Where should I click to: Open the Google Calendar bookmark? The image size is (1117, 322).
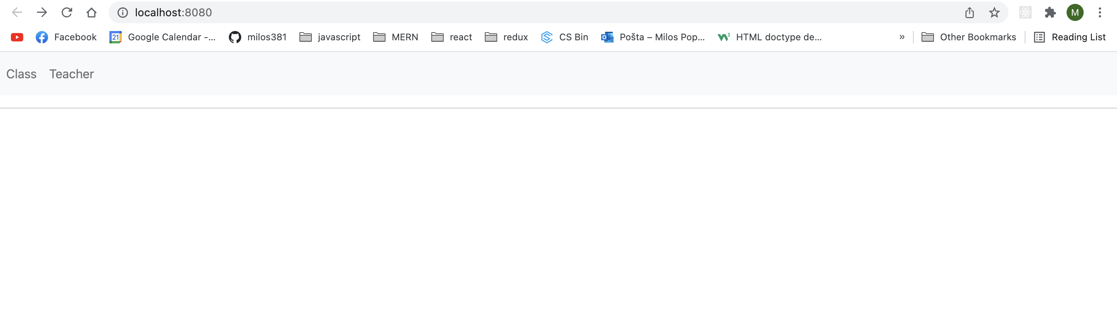(162, 37)
